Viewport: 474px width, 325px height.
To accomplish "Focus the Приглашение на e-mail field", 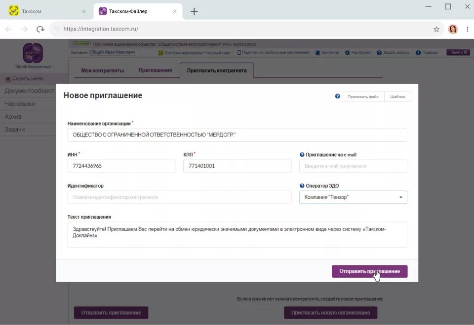I will (353, 166).
